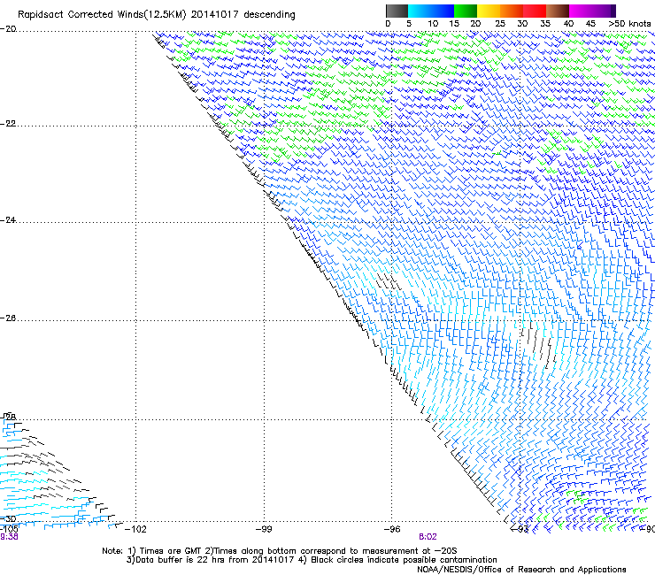Click the red 30-35 knots legend swatch
Image resolution: width=655 pixels, height=575 pixels.
click(x=535, y=11)
